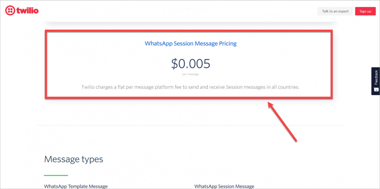The width and height of the screenshot is (380, 189).
Task: Click the horizontal divider above Message types
Action: [191, 126]
